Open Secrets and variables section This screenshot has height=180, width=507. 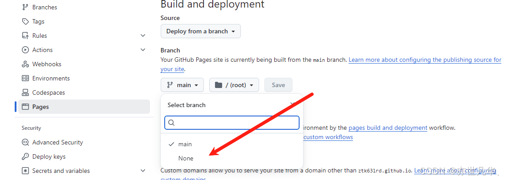click(61, 171)
